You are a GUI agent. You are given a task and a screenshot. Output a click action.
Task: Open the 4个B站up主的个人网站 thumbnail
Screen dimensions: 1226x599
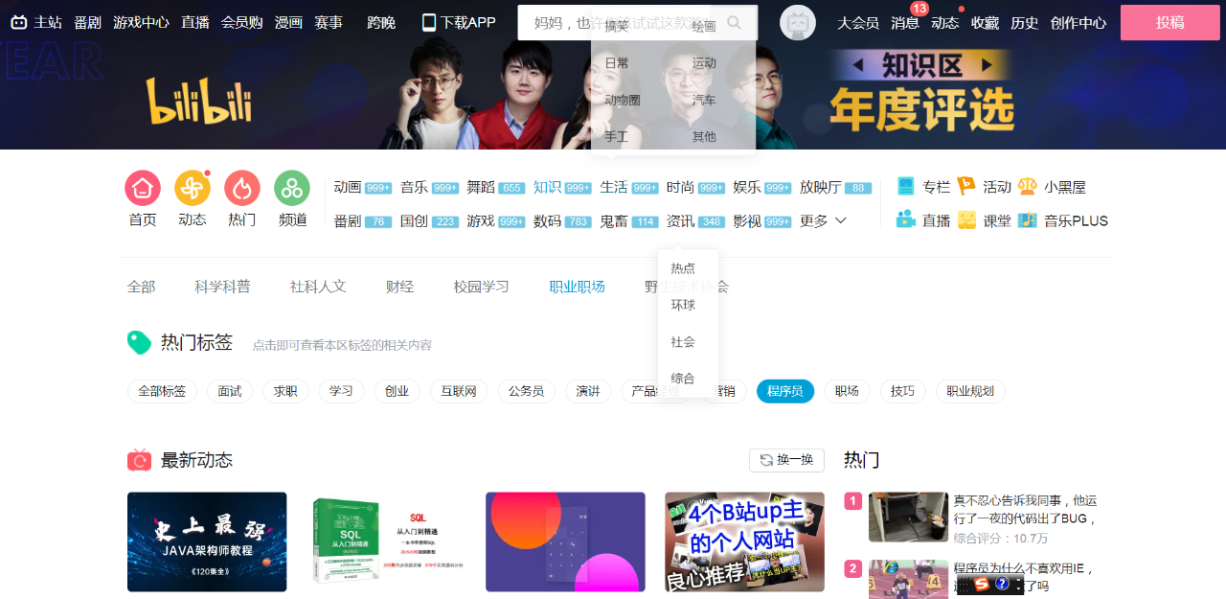point(744,541)
